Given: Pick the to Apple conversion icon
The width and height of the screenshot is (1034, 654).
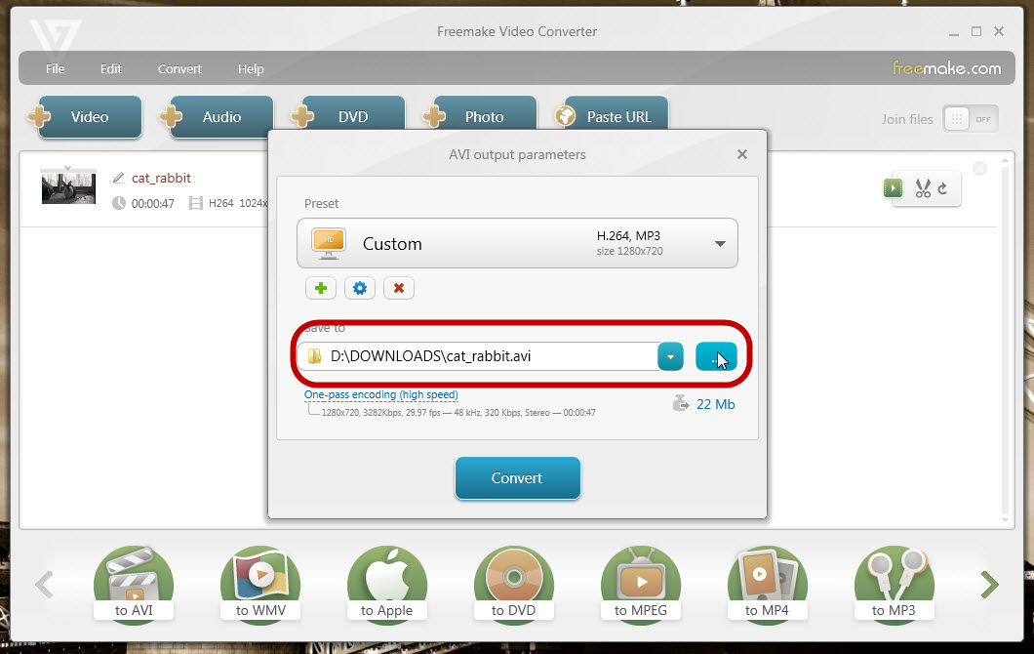Looking at the screenshot, I should coord(387,585).
